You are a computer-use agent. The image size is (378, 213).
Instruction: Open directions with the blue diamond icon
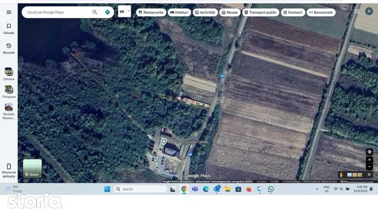108,12
